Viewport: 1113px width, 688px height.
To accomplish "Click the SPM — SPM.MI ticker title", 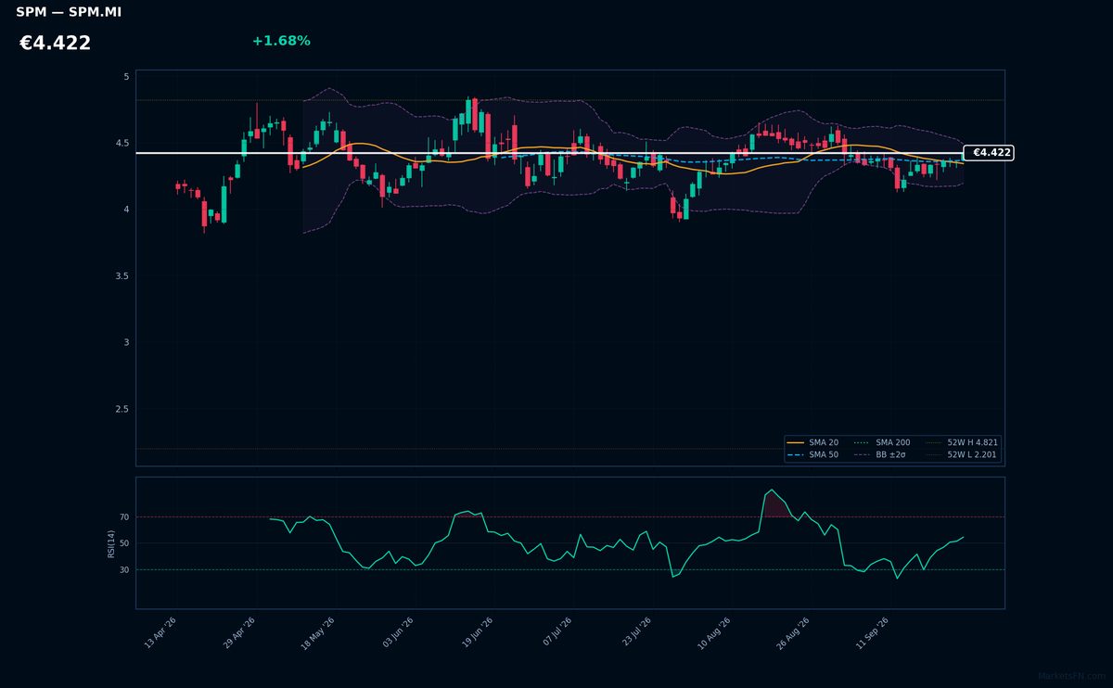I will 69,12.
